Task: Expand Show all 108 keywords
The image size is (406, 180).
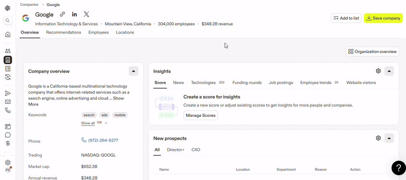Action: (x=94, y=123)
